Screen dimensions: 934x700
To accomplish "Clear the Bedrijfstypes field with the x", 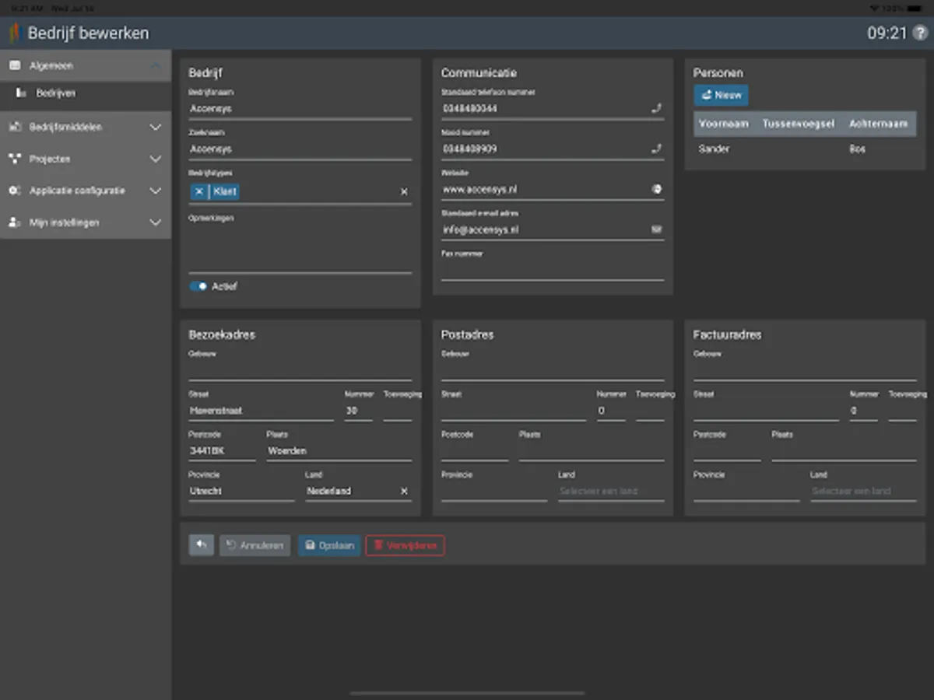I will click(404, 191).
